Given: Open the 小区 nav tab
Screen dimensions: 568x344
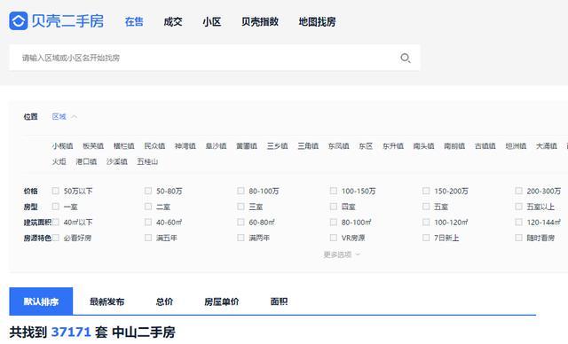Looking at the screenshot, I should (x=211, y=21).
